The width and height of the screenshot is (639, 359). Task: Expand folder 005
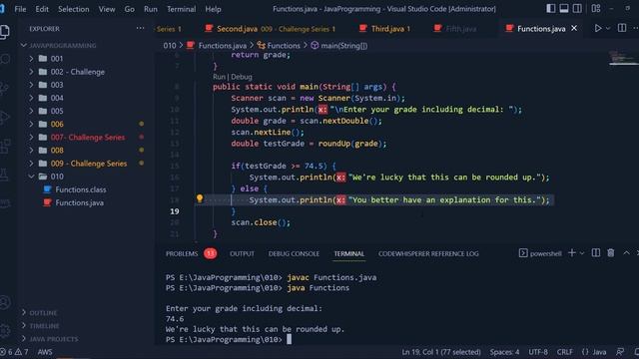pyautogui.click(x=86, y=111)
